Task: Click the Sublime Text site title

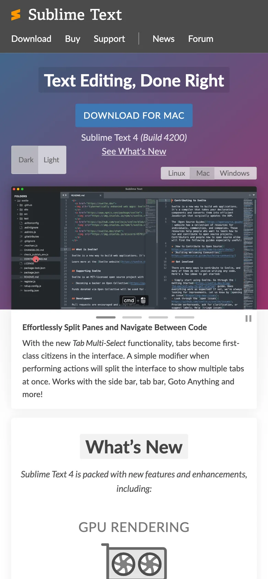Action: click(75, 15)
